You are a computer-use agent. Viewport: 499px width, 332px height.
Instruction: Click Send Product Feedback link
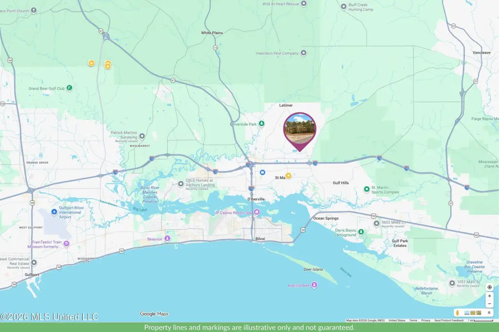[x=449, y=320]
